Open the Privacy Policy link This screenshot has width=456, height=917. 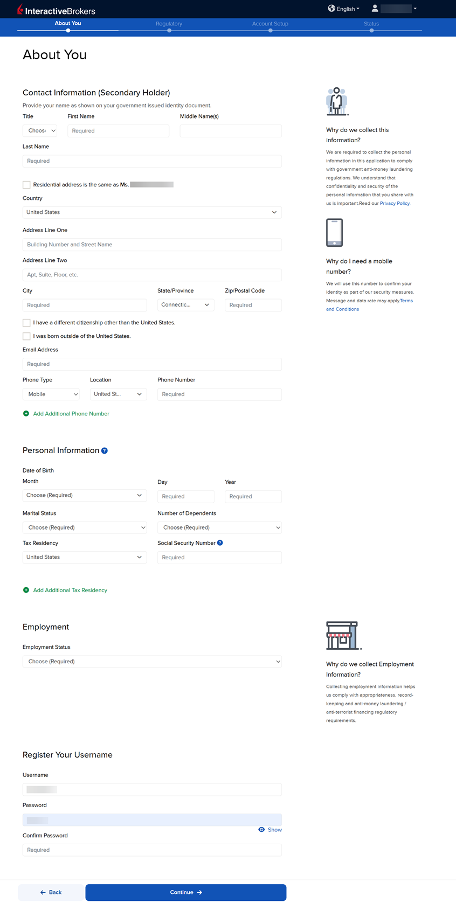pyautogui.click(x=395, y=204)
